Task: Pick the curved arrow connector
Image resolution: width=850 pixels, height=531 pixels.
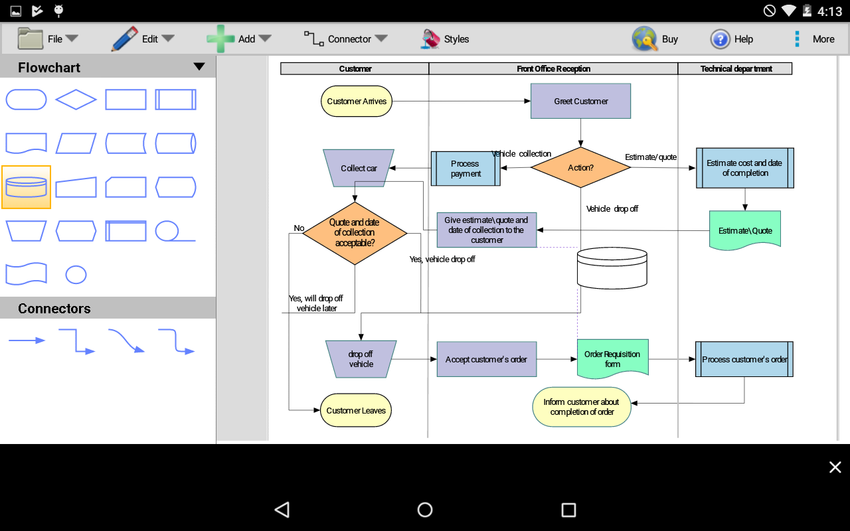Action: coord(126,341)
